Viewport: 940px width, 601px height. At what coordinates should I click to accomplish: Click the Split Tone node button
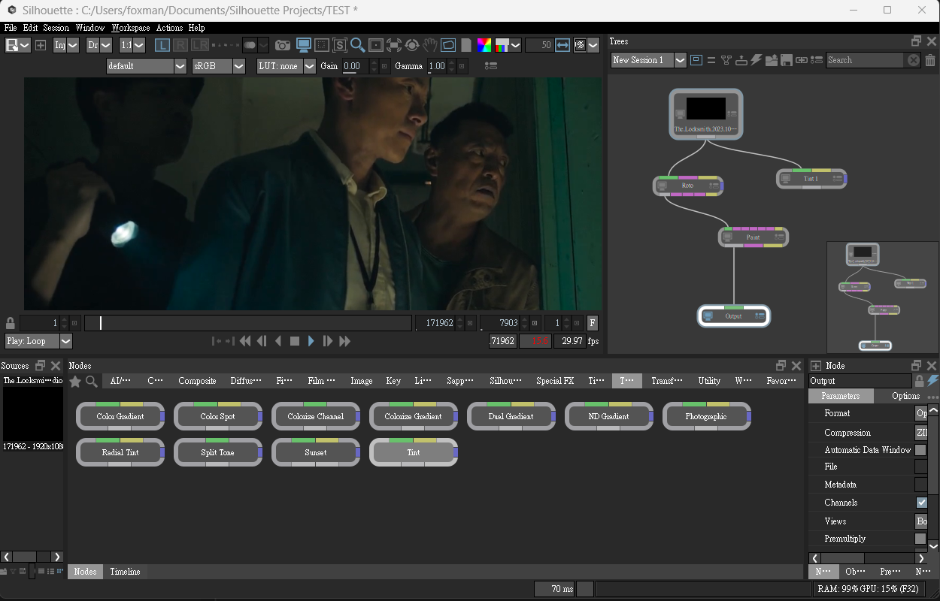(x=218, y=452)
